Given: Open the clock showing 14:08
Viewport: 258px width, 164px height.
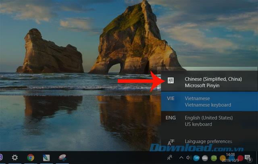Looking at the screenshot, I should (x=230, y=157).
